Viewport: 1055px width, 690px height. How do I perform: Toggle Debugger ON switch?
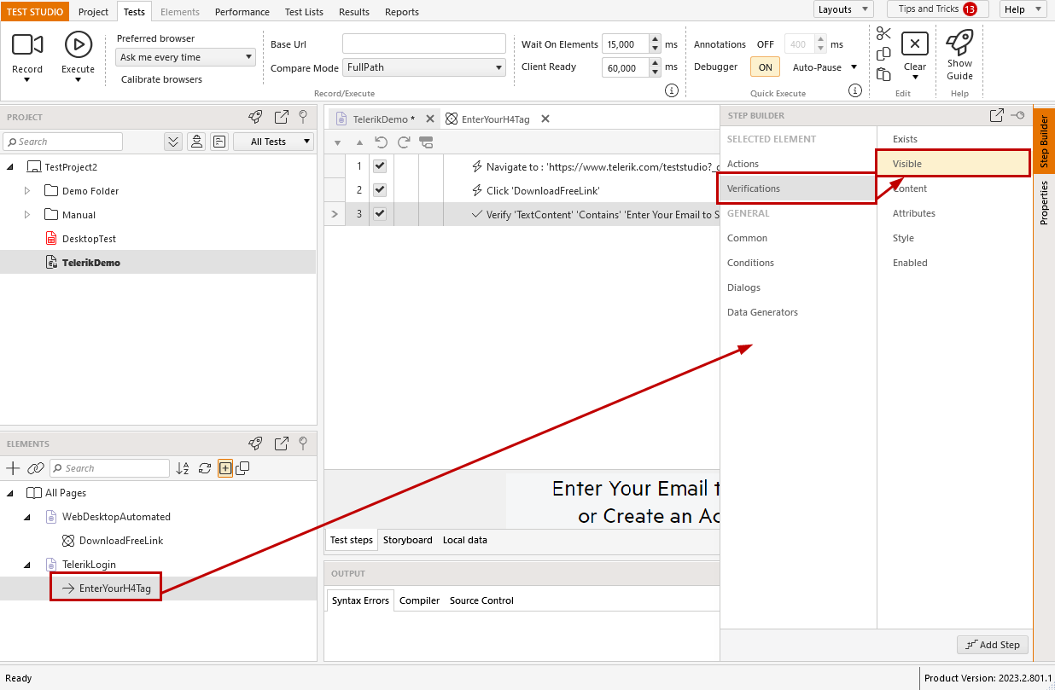(766, 67)
